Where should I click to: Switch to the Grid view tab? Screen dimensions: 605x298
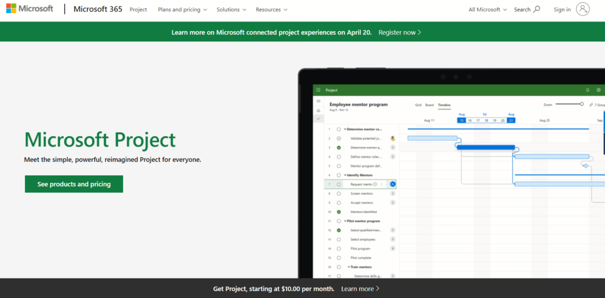(418, 105)
